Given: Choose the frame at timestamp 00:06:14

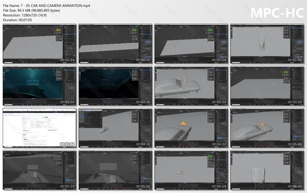Looking at the screenshot, I should (x=191, y=170).
